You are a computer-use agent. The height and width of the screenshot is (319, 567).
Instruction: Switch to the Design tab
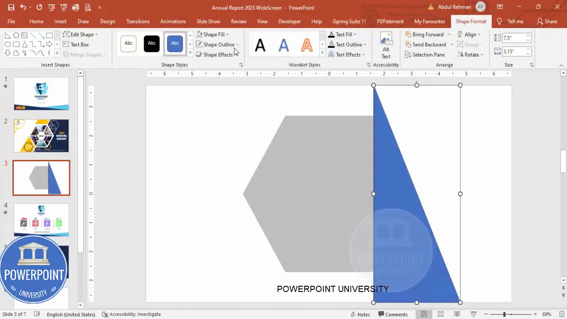coord(108,21)
